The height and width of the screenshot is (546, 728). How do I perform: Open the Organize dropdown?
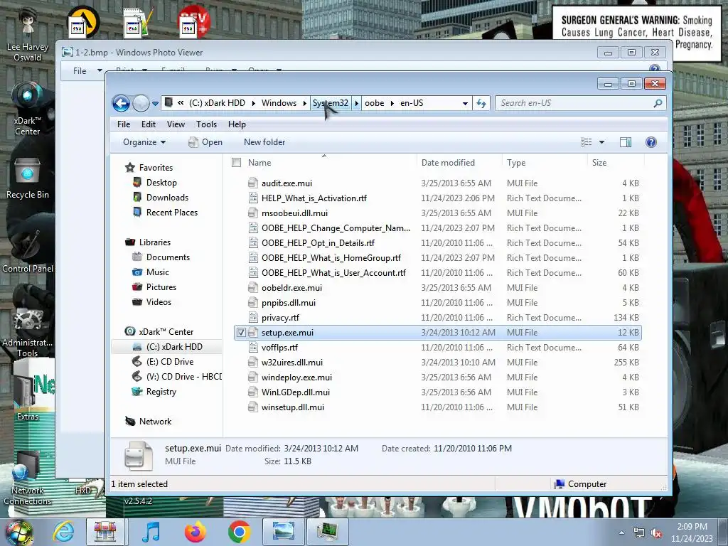[x=144, y=142]
